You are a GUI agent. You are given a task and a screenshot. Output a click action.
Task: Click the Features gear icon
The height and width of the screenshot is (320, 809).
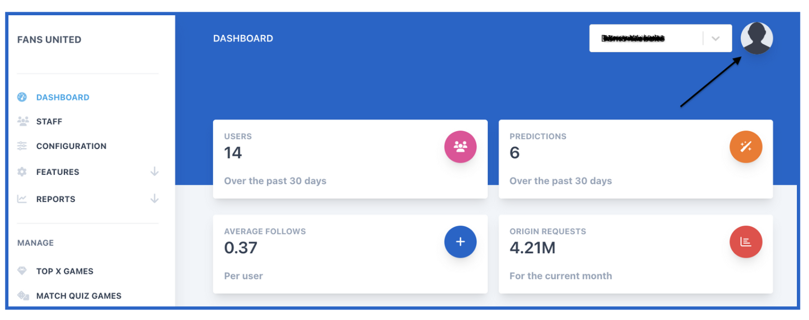[x=22, y=172]
